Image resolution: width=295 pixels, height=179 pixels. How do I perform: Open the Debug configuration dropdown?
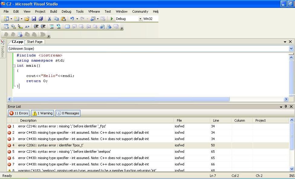click(x=140, y=19)
